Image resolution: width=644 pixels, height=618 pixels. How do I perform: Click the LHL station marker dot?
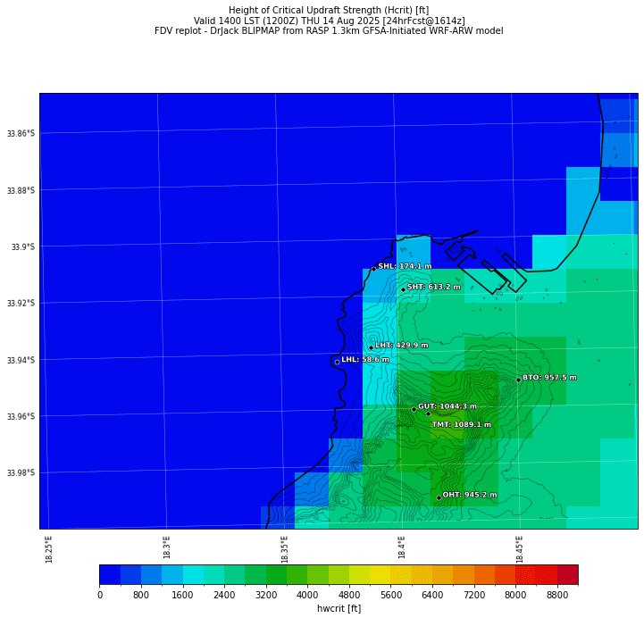click(338, 363)
